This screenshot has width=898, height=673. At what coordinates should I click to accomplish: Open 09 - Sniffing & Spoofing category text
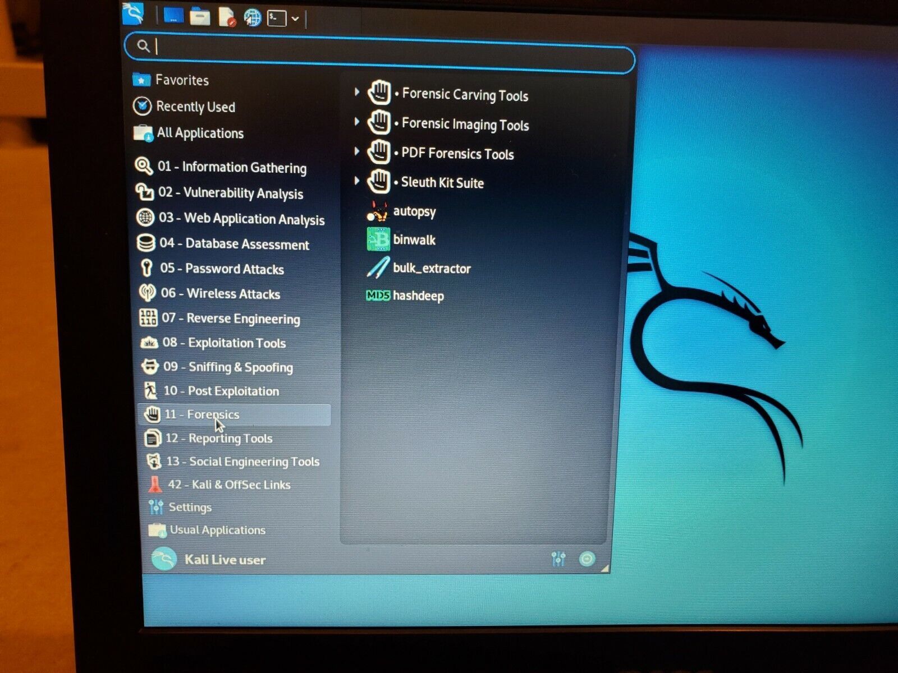[x=228, y=367]
